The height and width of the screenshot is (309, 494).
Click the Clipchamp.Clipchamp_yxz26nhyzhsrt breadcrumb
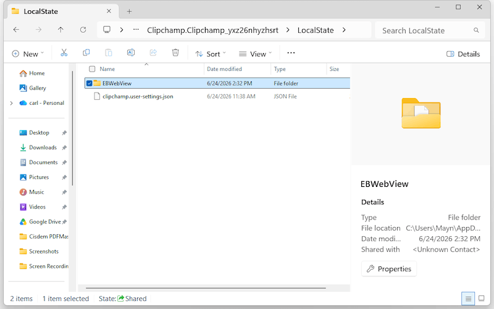[x=212, y=30]
